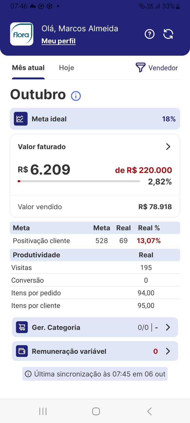Tap the Ger. Categoria cart icon
Image resolution: width=190 pixels, height=423 pixels.
click(x=22, y=327)
